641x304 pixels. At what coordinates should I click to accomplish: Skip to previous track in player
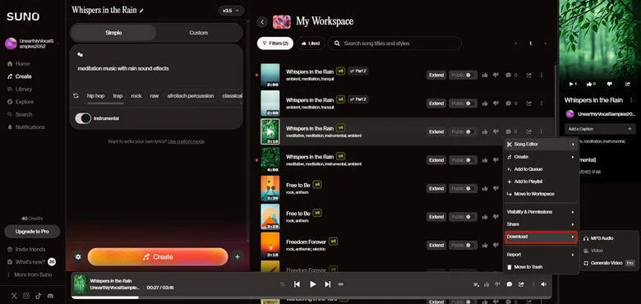tap(297, 284)
